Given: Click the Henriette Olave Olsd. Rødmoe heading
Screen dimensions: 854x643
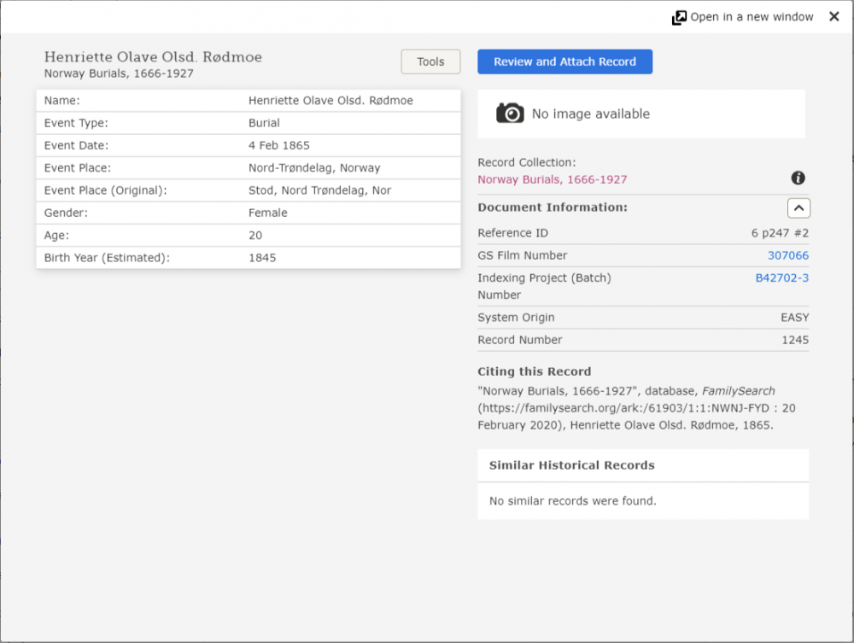Looking at the screenshot, I should [153, 57].
